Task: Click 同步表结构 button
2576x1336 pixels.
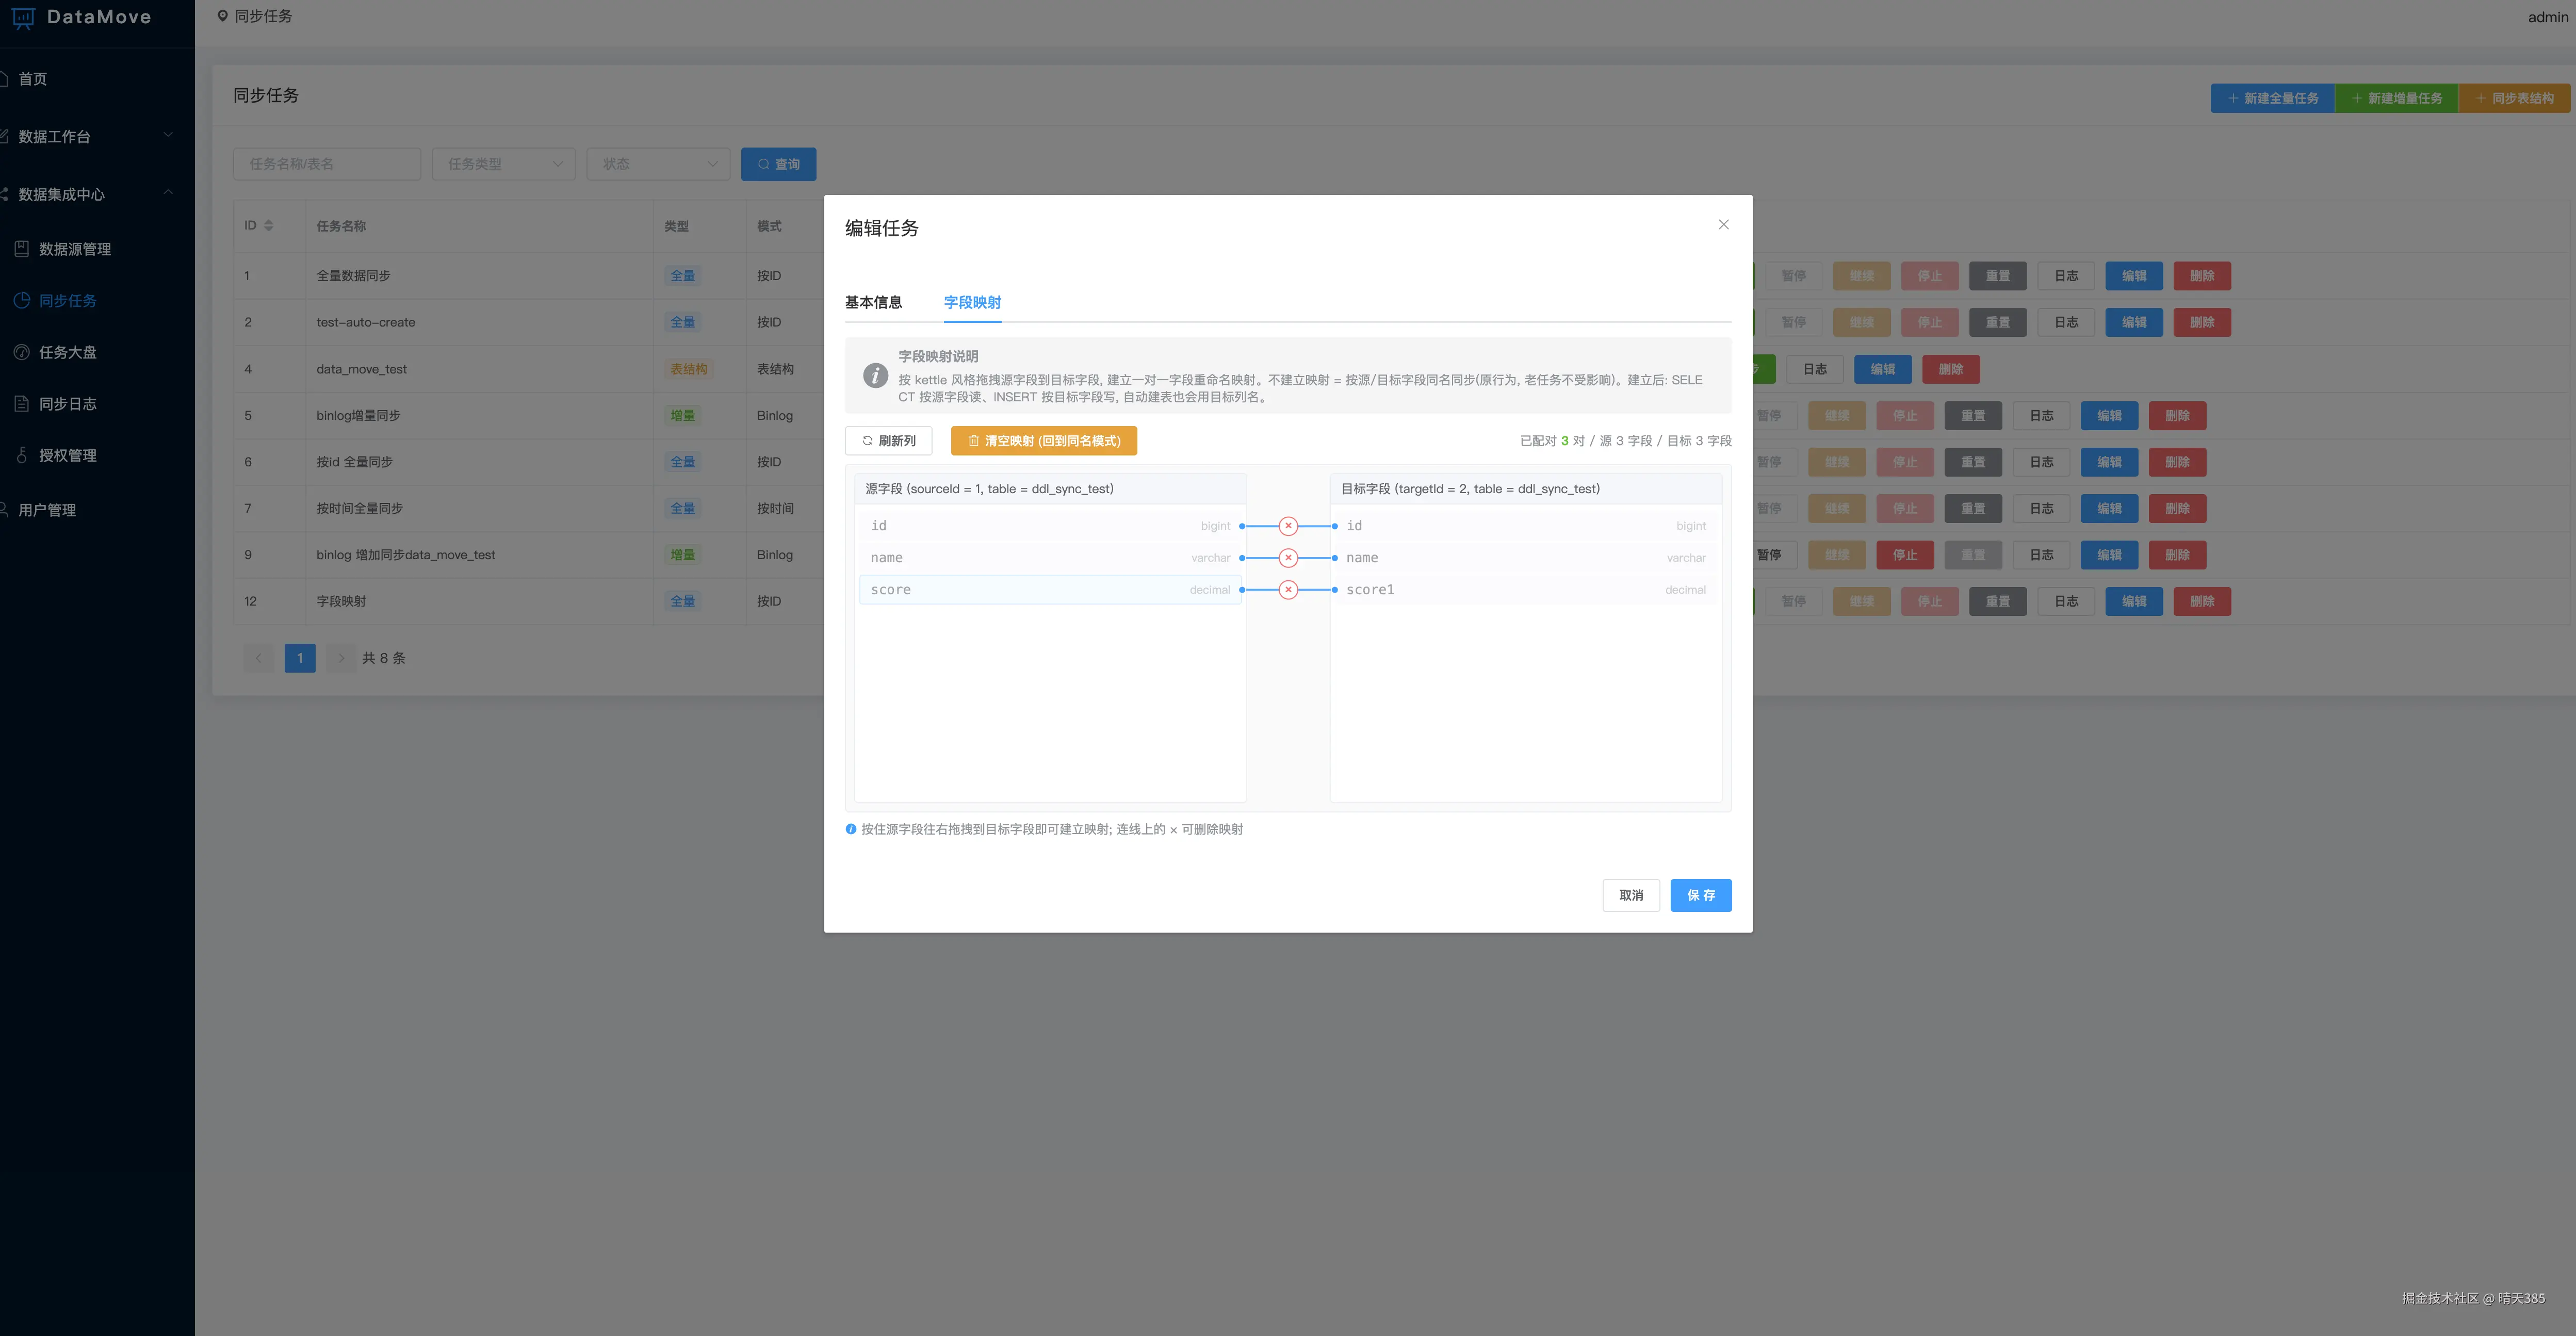Action: (2514, 98)
